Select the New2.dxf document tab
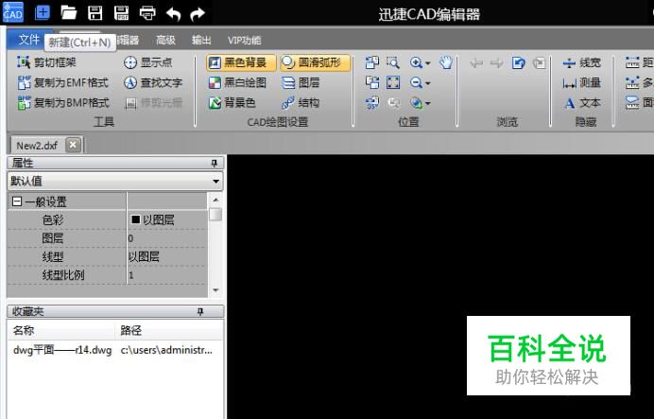654x419 pixels. tap(37, 146)
